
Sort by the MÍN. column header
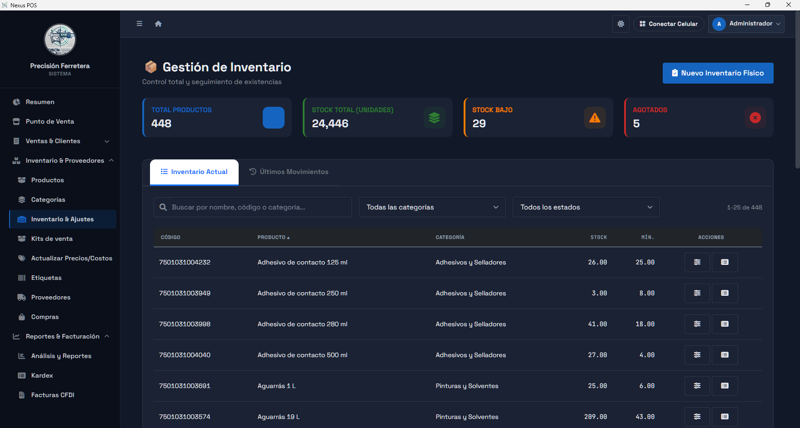648,237
